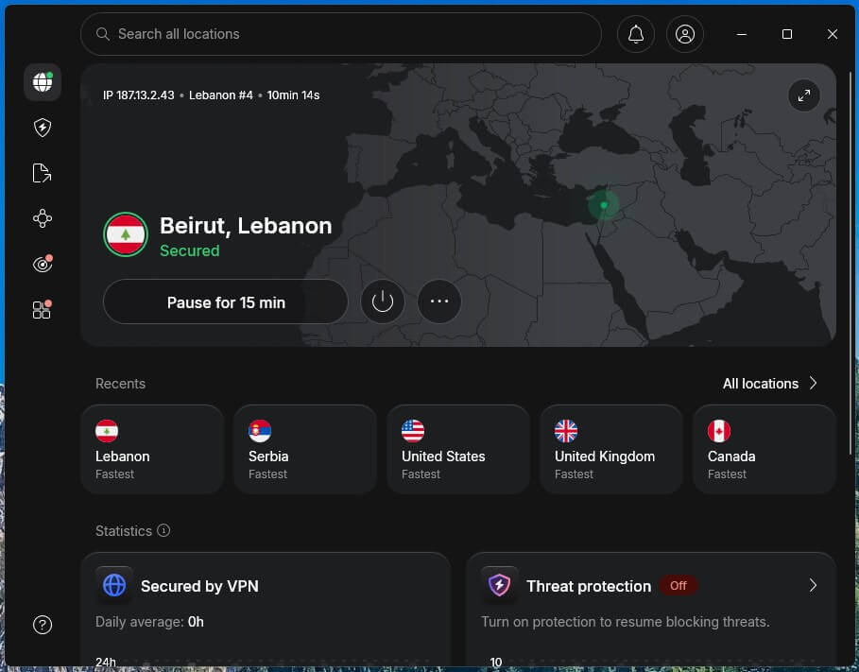Click Pause for 15 min button
The width and height of the screenshot is (859, 672).
pos(226,302)
